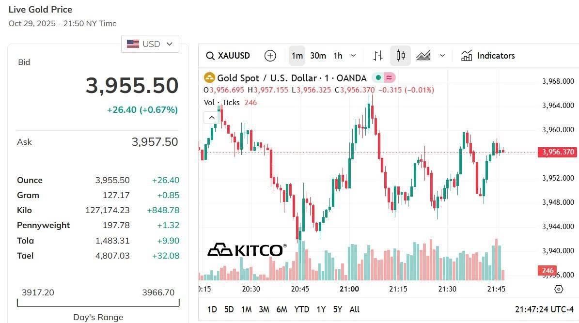Expand the timeframe interval dropdown chevron
The width and height of the screenshot is (579, 323).
click(x=353, y=56)
